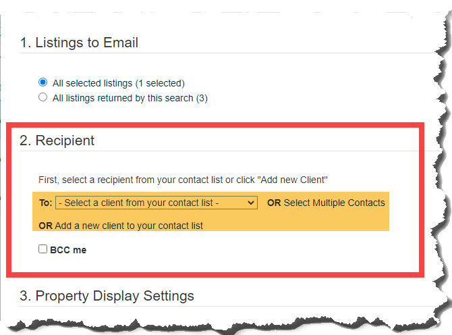
Task: Click the "First, select a recipient" instruction text
Action: point(183,180)
